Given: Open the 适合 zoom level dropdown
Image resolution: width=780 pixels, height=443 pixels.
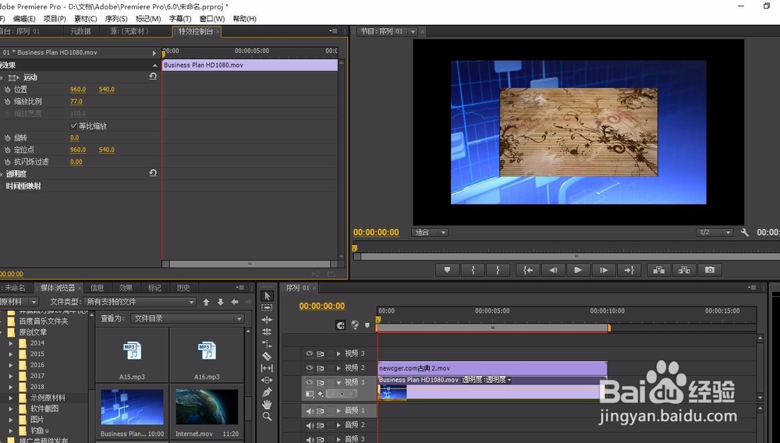Looking at the screenshot, I should (x=430, y=232).
